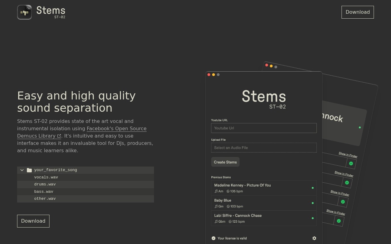Image resolution: width=391 pixels, height=244 pixels.
Task: Click 'Your license is valid' text
Action: (232, 238)
